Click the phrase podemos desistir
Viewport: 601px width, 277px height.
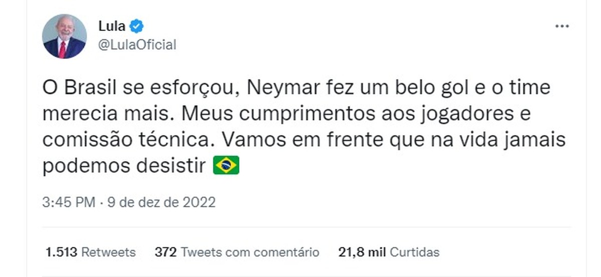pos(124,165)
